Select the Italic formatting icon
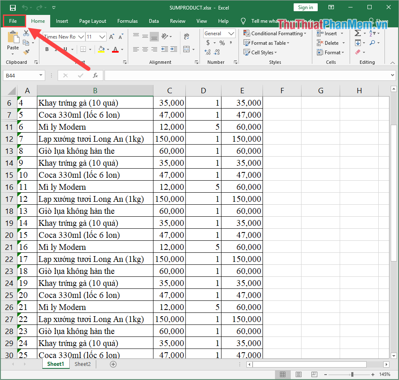The width and height of the screenshot is (399, 380). (56, 49)
